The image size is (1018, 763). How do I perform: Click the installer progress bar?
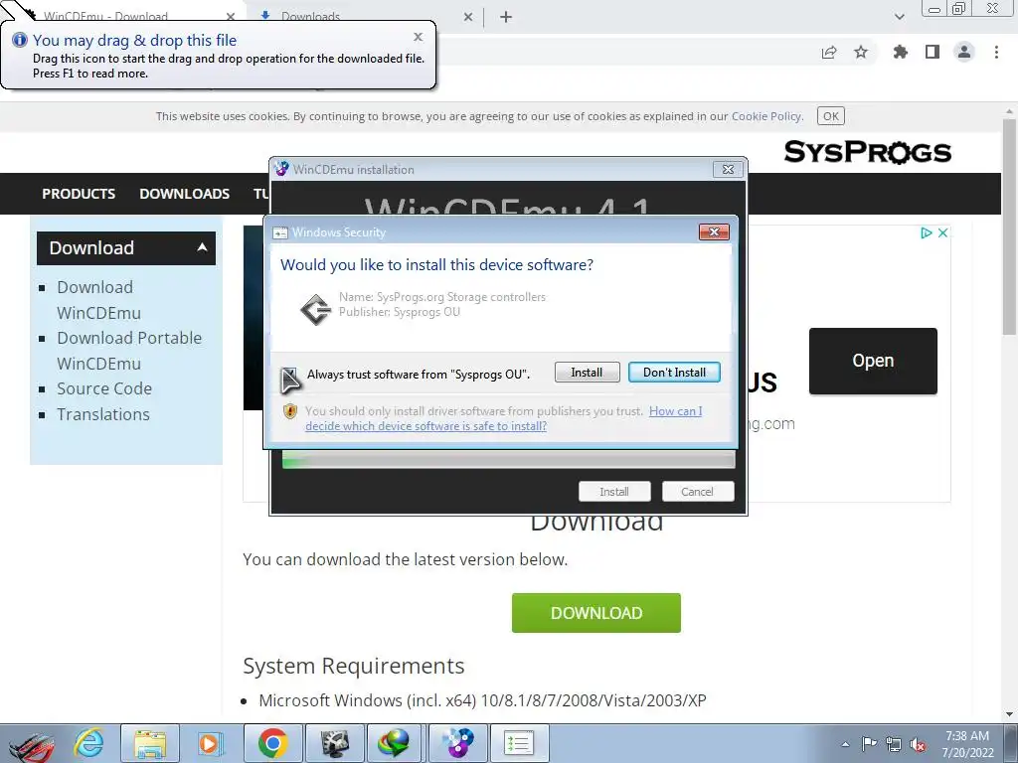[x=508, y=461]
